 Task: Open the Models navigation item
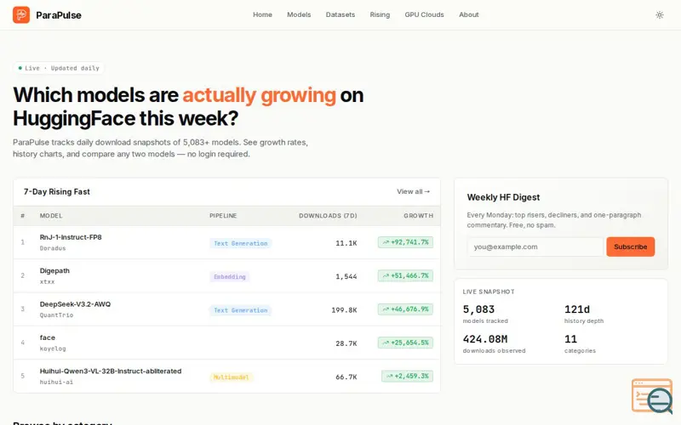tap(299, 14)
